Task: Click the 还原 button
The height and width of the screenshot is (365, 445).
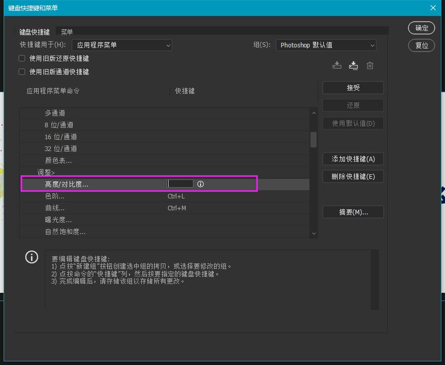Action: 353,106
